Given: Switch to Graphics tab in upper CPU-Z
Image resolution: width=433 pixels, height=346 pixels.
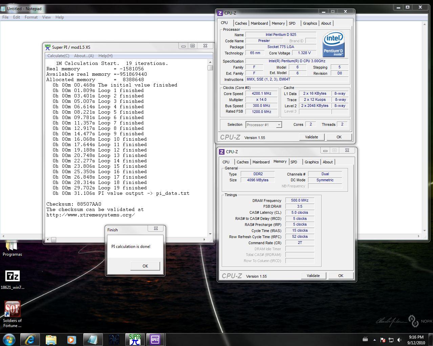Looking at the screenshot, I should tap(310, 23).
